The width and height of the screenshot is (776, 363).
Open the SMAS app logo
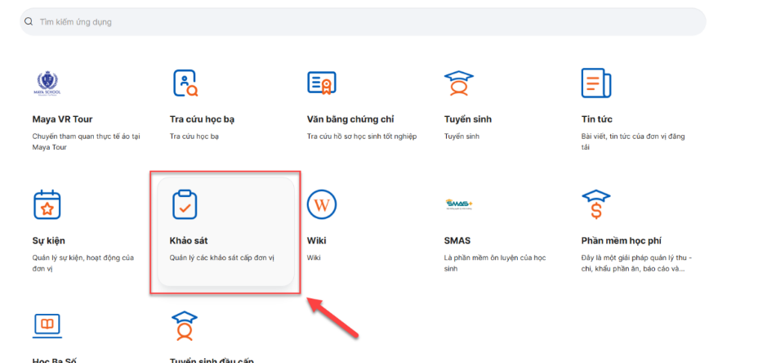[x=457, y=204]
